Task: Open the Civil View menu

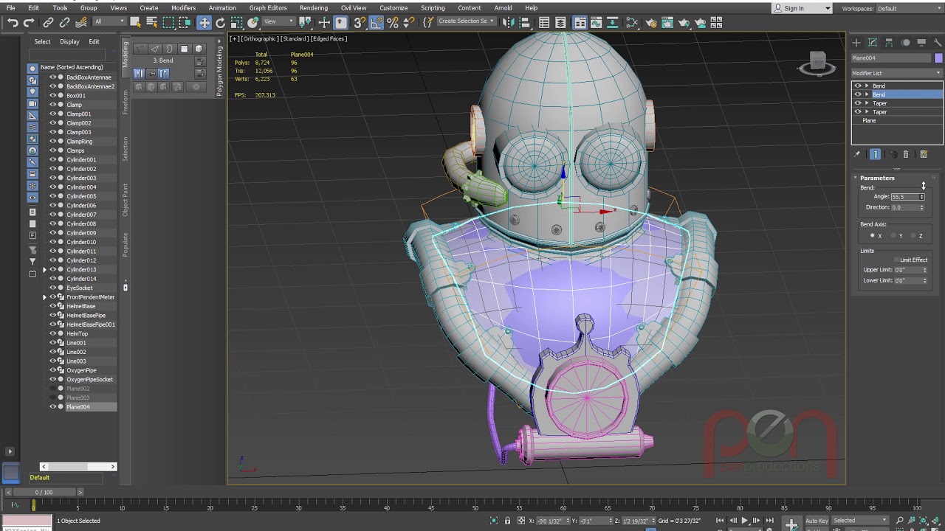Action: coord(354,8)
